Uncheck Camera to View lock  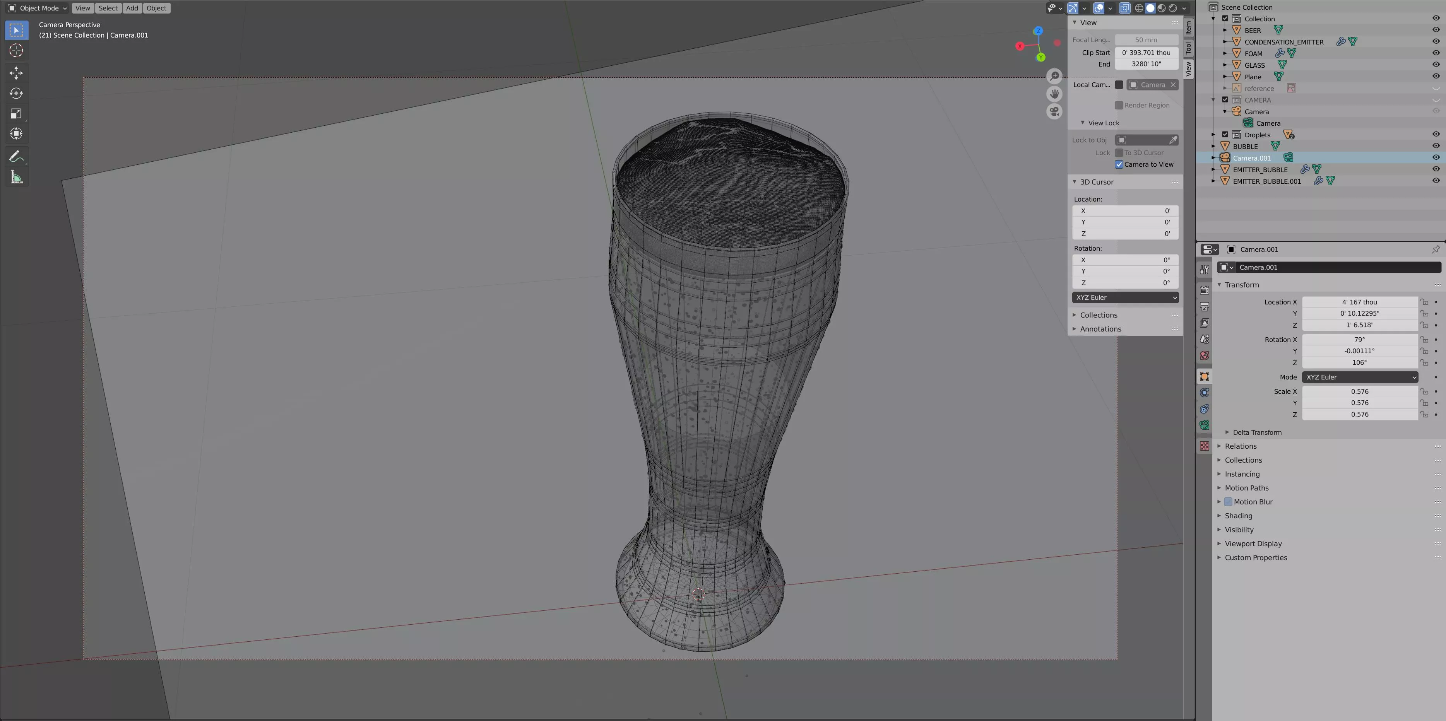[x=1119, y=164]
